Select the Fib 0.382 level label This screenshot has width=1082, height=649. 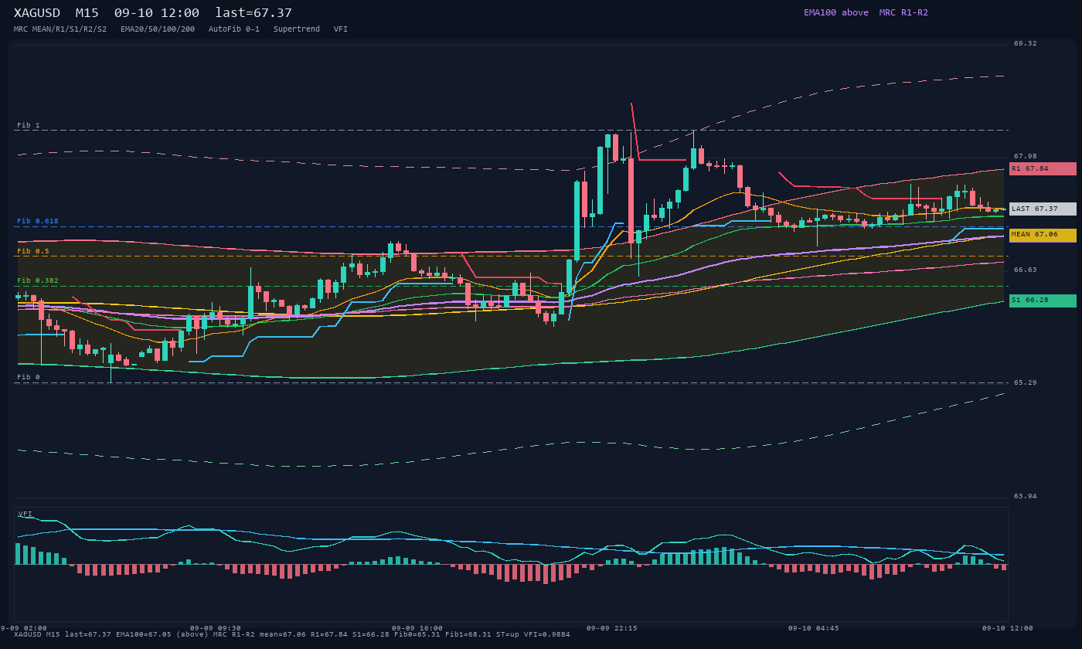coord(38,280)
